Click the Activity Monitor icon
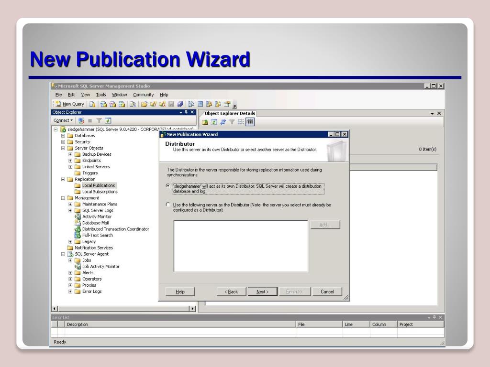The height and width of the screenshot is (367, 490). click(78, 216)
